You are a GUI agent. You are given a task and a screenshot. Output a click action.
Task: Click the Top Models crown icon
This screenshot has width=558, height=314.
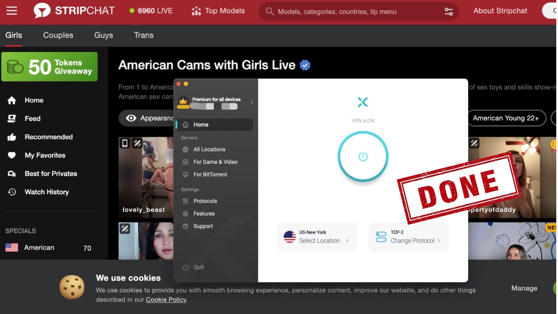pos(196,11)
